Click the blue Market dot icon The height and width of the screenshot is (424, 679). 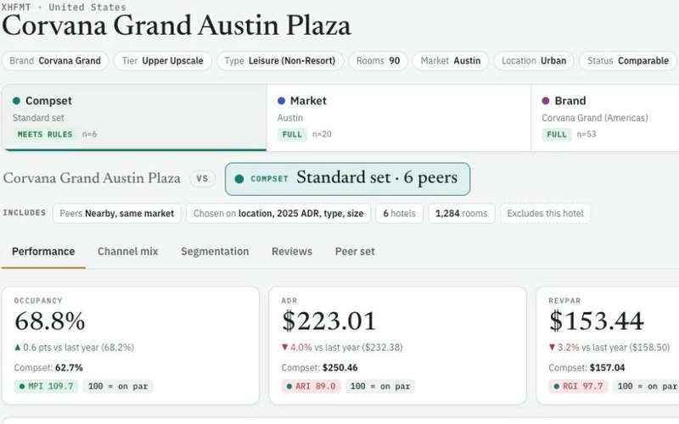[281, 101]
